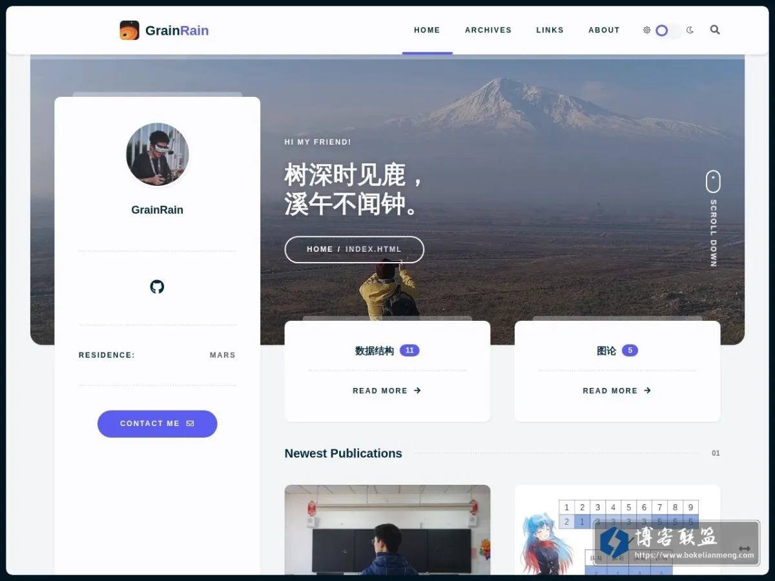The height and width of the screenshot is (581, 775).
Task: Click the GrainRain site title
Action: click(x=177, y=30)
